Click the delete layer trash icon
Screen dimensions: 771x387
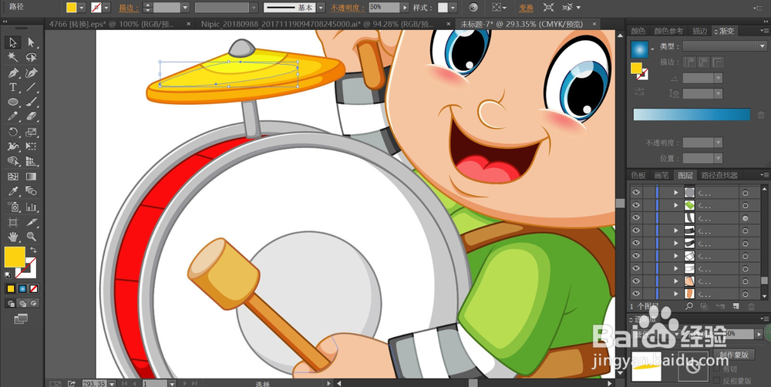pyautogui.click(x=751, y=306)
